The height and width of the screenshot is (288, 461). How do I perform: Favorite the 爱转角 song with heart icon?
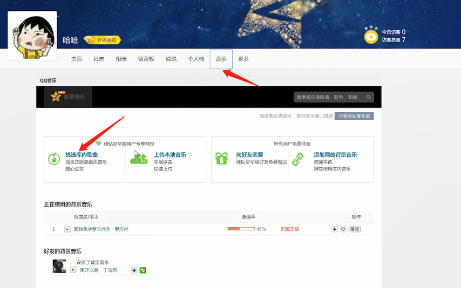(x=343, y=229)
